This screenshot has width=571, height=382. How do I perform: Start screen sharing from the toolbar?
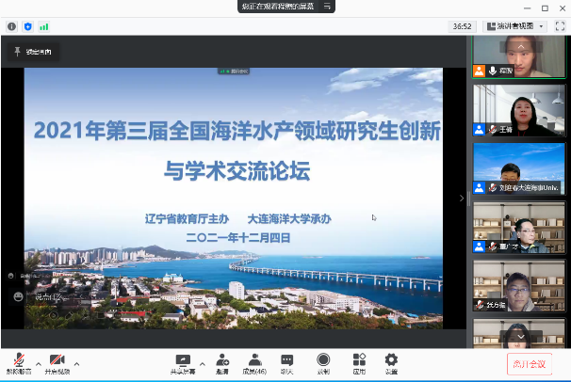tap(183, 364)
